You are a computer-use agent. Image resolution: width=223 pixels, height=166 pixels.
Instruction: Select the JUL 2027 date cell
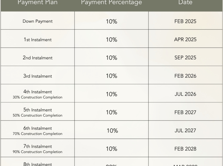click(x=185, y=131)
